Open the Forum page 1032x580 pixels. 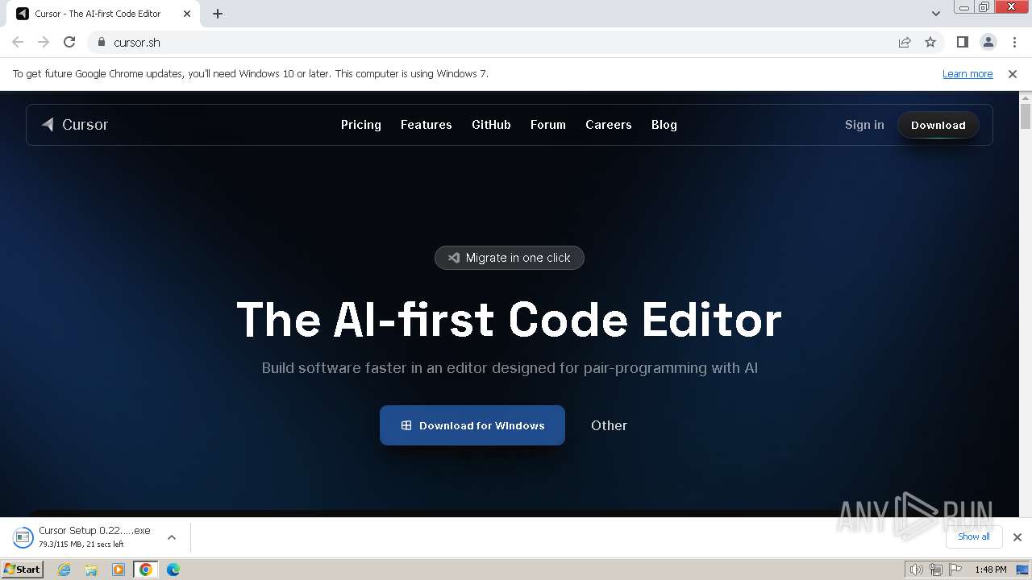[x=547, y=125]
